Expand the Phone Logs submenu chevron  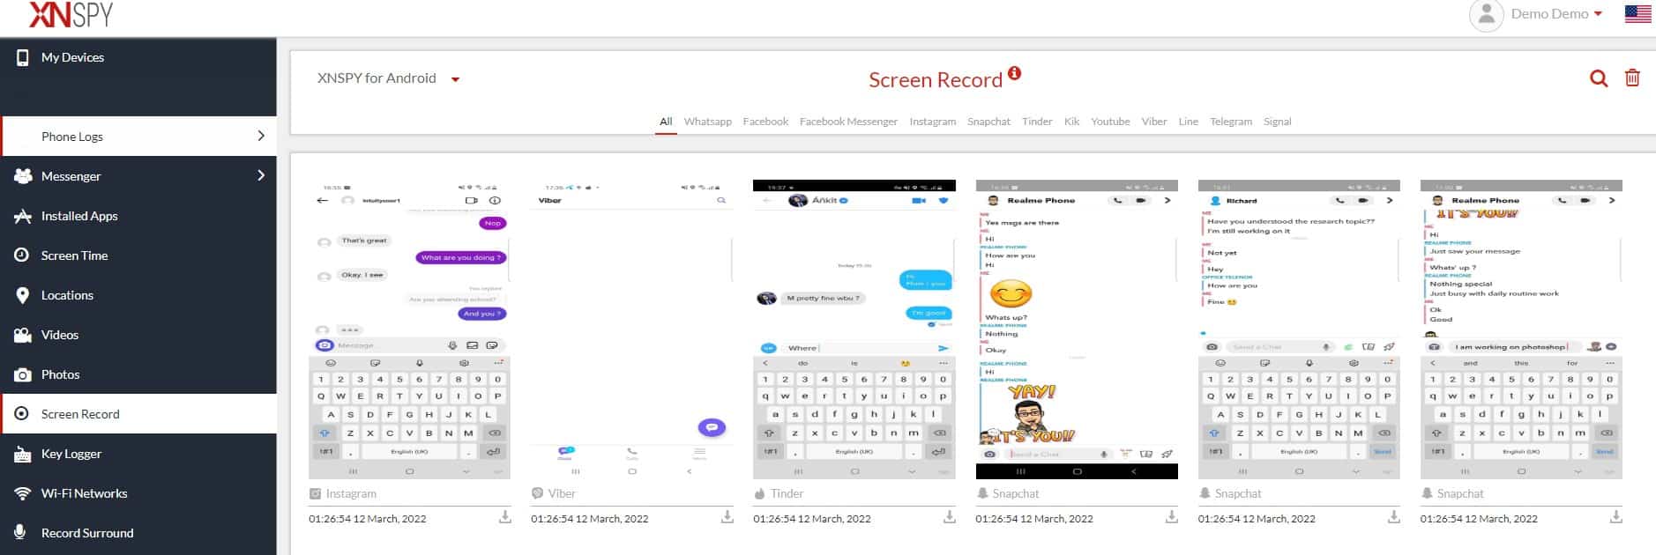pyautogui.click(x=261, y=136)
